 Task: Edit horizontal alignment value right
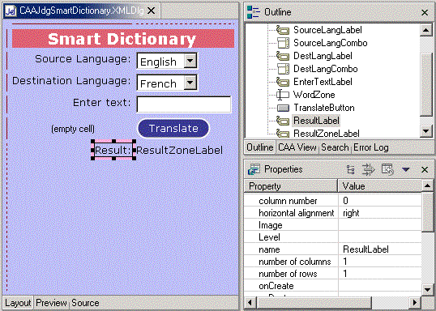[x=380, y=213]
